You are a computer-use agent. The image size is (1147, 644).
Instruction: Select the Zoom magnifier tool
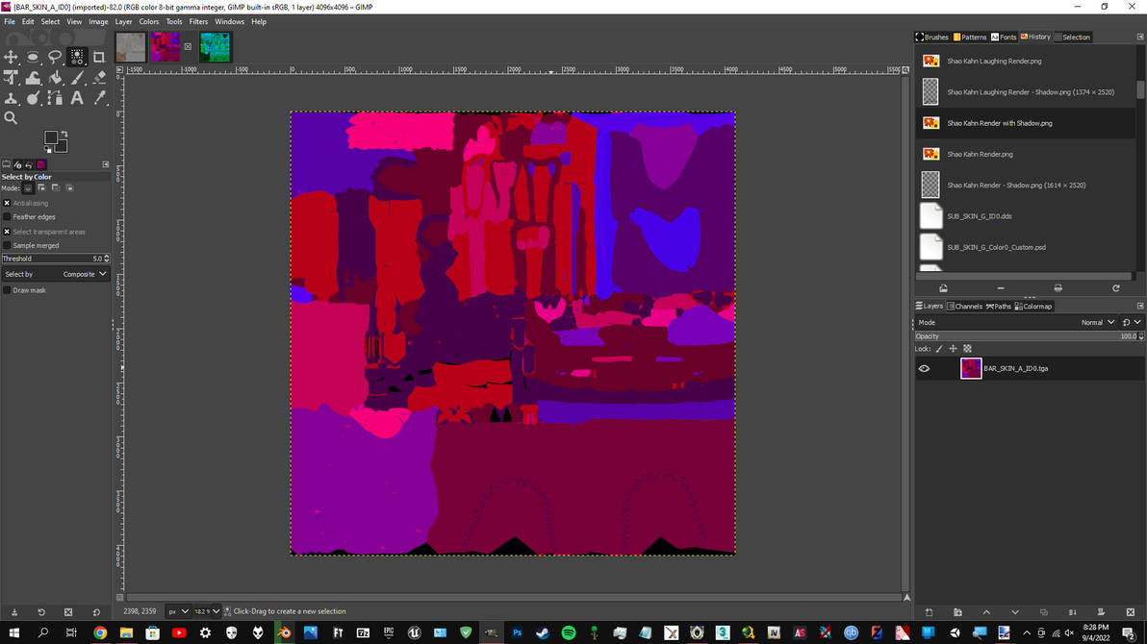11,117
